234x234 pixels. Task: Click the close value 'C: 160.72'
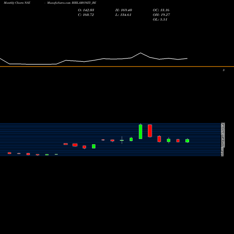86,15
